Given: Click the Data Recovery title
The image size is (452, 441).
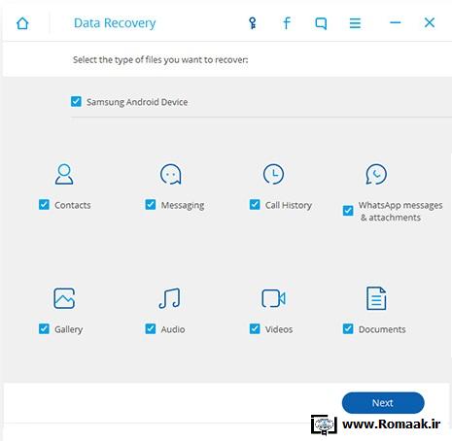Looking at the screenshot, I should click(x=115, y=23).
